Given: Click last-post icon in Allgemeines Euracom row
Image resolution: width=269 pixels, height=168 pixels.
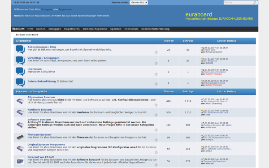Looking at the screenshot, I should click(x=203, y=99).
